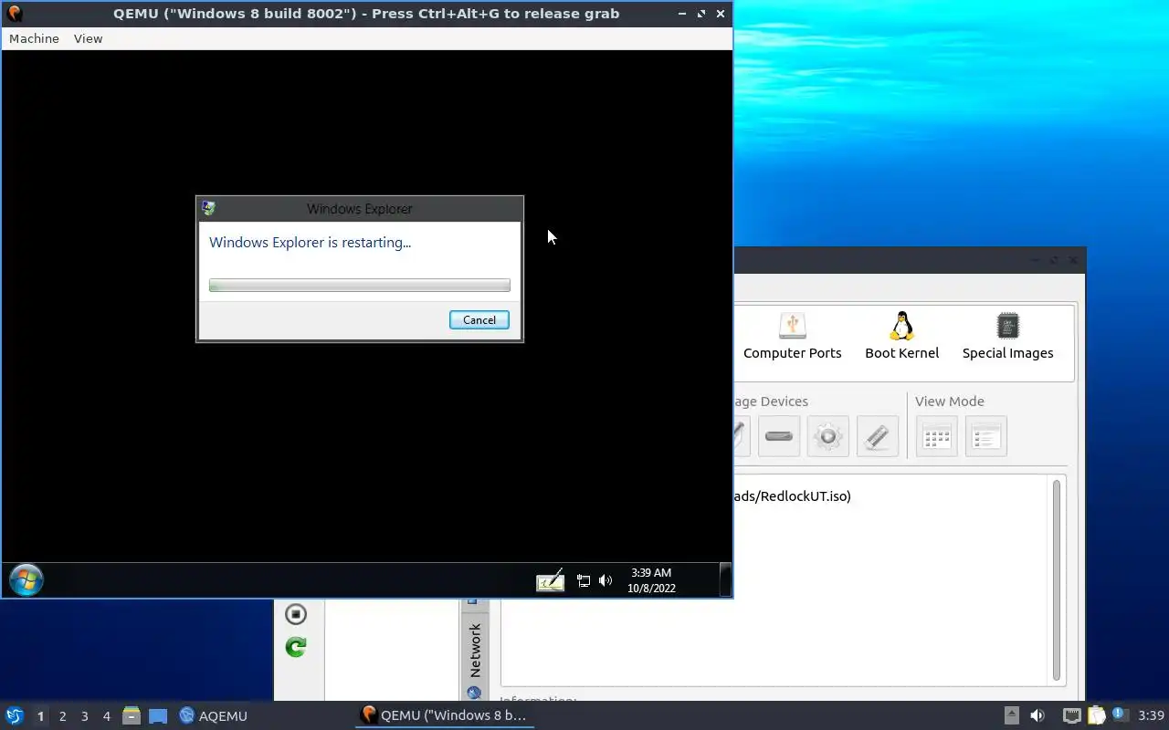Viewport: 1169px width, 730px height.
Task: Click the Windows guest network tray icon
Action: [x=584, y=580]
